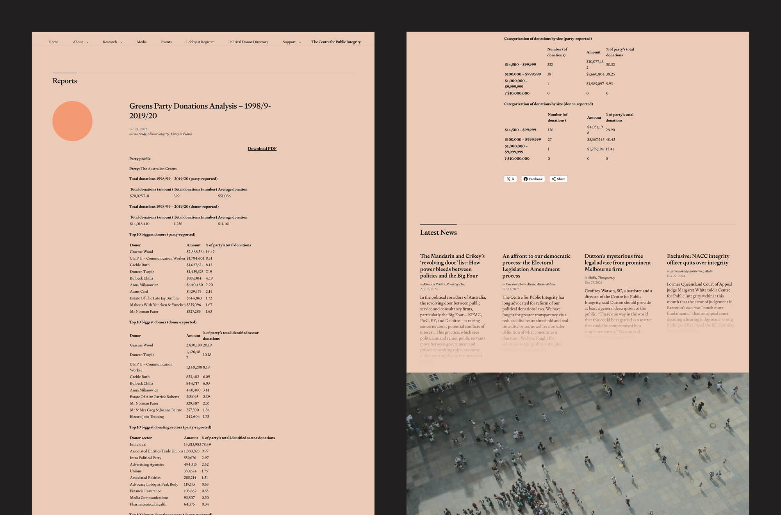Click the Transparency category tag

(x=606, y=278)
